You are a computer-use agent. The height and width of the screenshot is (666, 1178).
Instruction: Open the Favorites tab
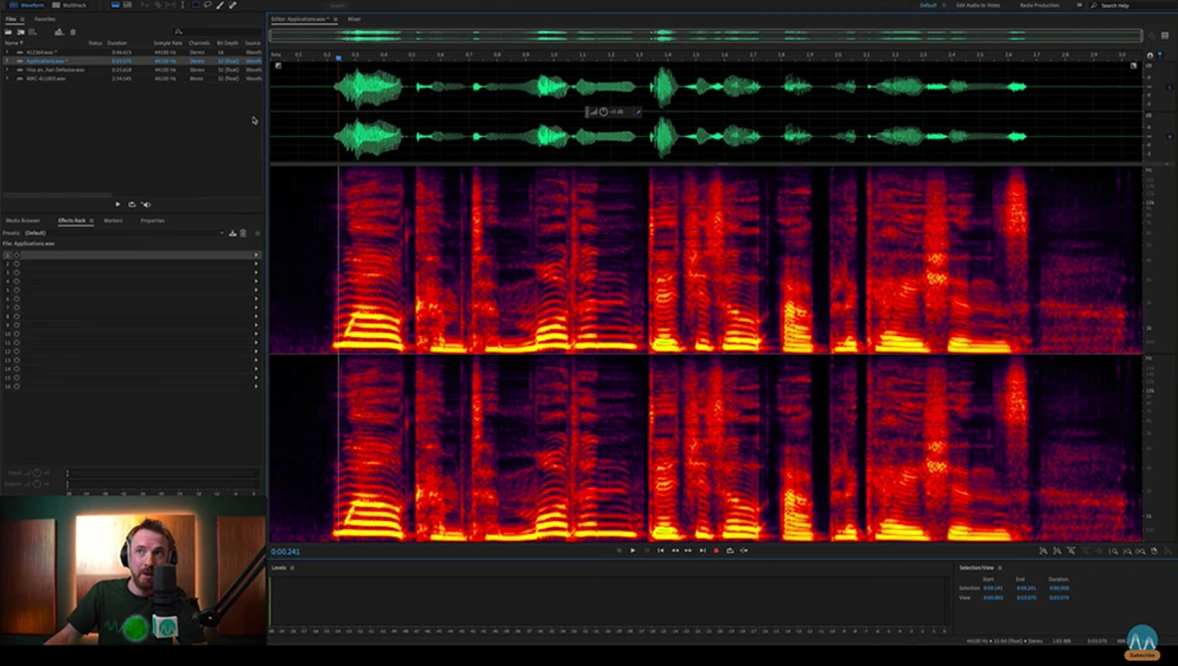coord(45,19)
